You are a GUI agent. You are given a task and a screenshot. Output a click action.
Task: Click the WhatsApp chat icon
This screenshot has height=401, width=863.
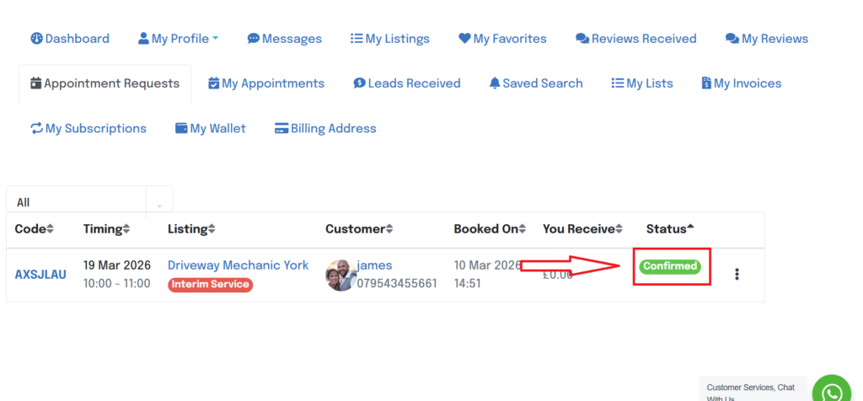(832, 392)
